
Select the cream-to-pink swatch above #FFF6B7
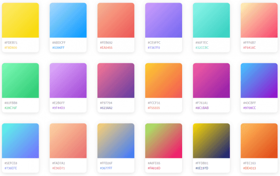[259, 20]
